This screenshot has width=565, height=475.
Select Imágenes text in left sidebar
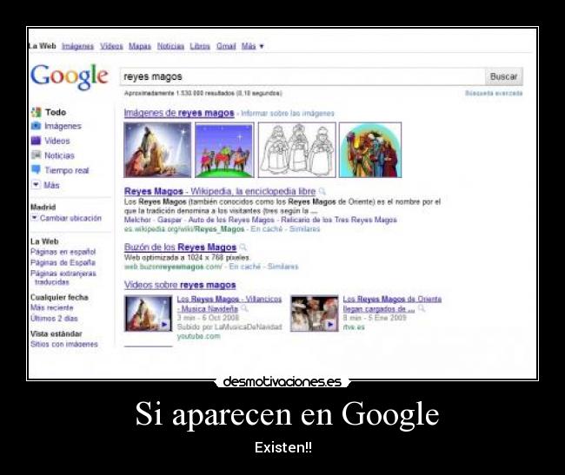[63, 126]
